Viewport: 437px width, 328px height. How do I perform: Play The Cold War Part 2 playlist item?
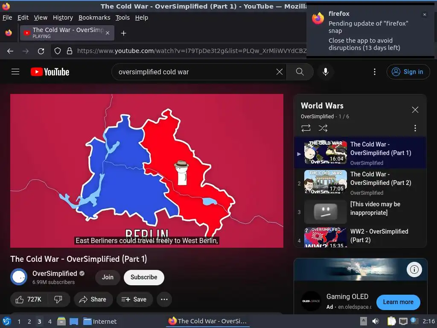[x=360, y=183]
